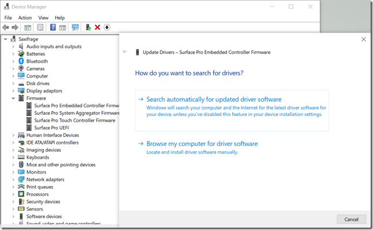Image resolution: width=373 pixels, height=230 pixels.
Task: Click the Device Manager title bar icon
Action: pyautogui.click(x=7, y=6)
